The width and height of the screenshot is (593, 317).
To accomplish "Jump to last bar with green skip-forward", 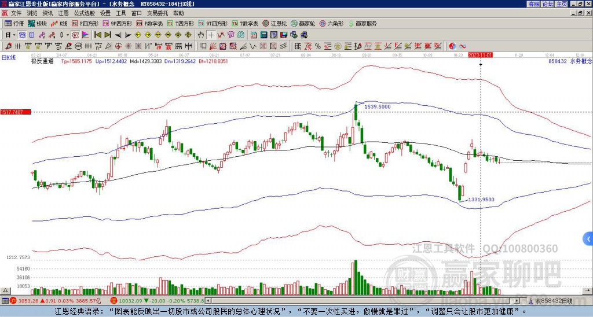I will pos(107,35).
